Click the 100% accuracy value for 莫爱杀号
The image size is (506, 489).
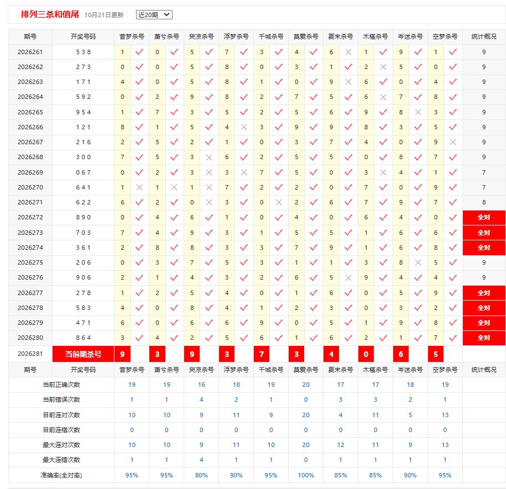click(x=306, y=475)
